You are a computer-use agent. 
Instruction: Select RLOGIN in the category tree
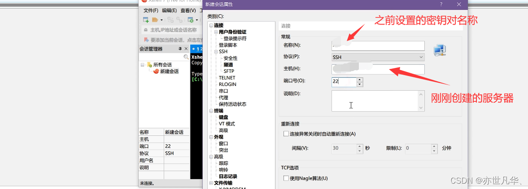(x=227, y=84)
